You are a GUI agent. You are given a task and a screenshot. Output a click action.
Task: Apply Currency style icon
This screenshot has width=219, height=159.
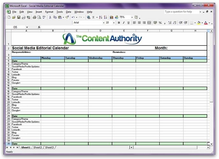pos(155,23)
